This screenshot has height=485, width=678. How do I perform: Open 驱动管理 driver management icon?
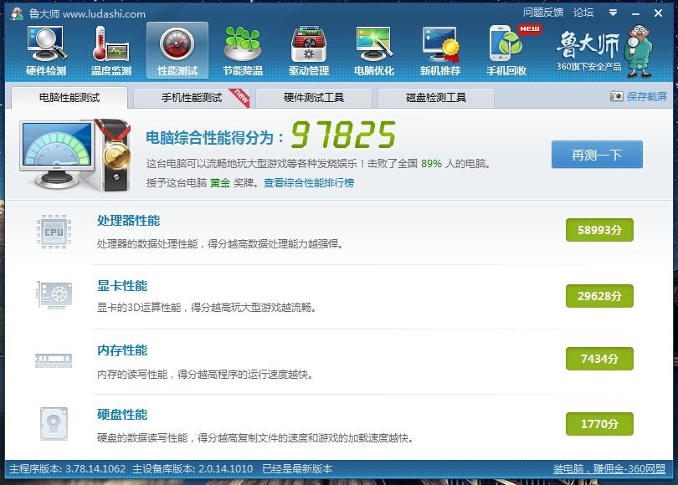(x=309, y=50)
